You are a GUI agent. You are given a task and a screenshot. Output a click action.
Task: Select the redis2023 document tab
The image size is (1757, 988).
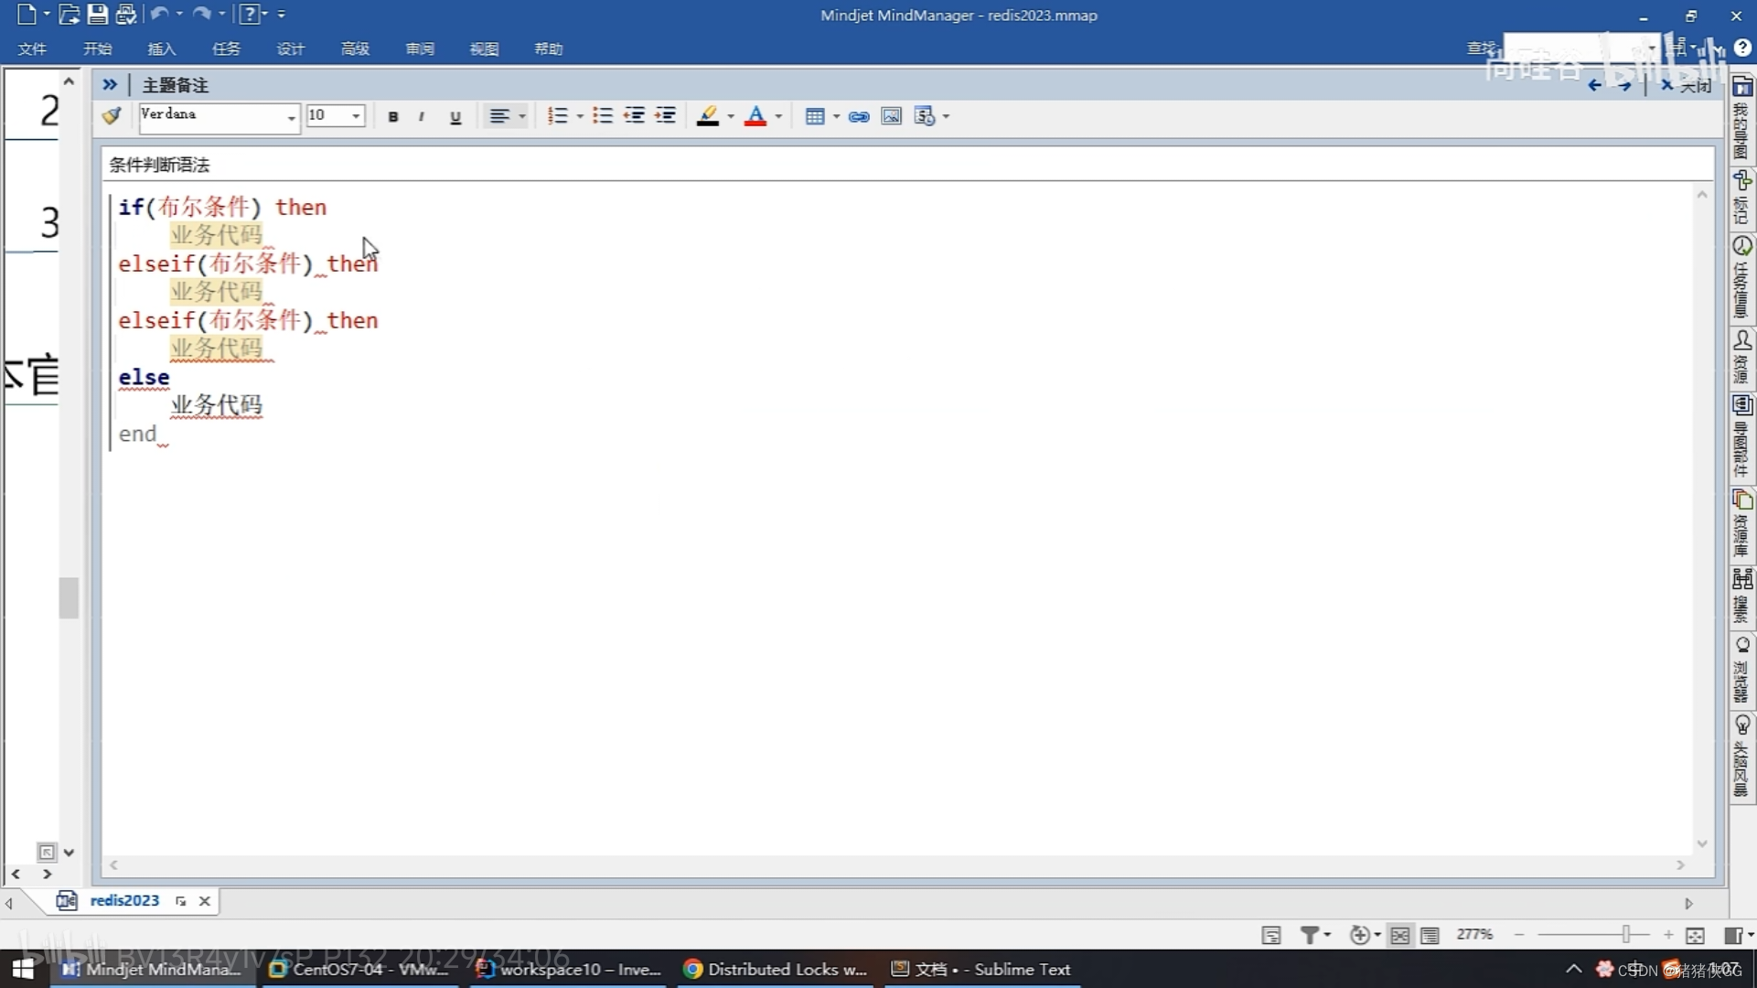coord(124,901)
